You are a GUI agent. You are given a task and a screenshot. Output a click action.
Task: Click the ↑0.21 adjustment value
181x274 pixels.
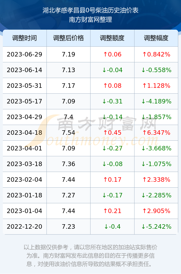112,211
